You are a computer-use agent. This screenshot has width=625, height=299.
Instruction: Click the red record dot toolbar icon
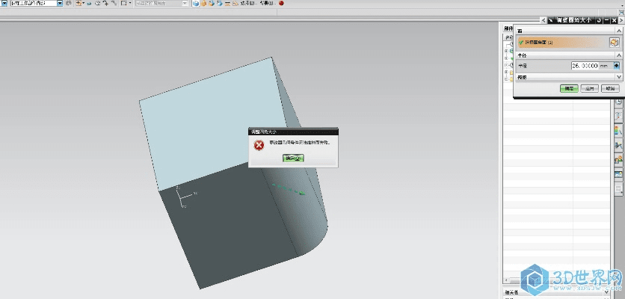tap(281, 4)
